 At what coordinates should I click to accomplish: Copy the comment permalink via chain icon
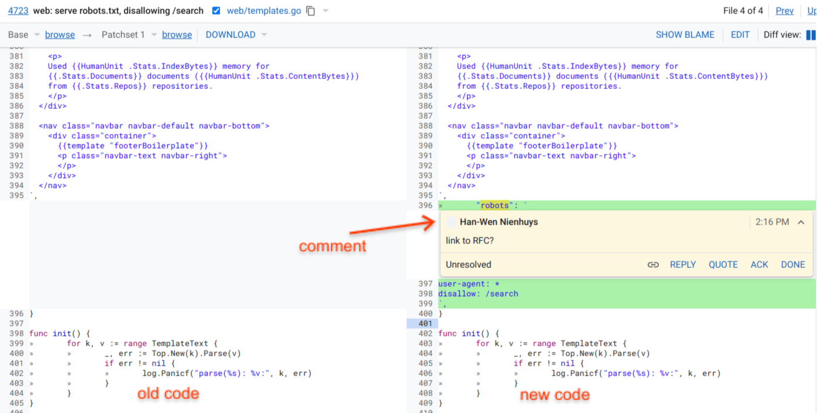653,264
